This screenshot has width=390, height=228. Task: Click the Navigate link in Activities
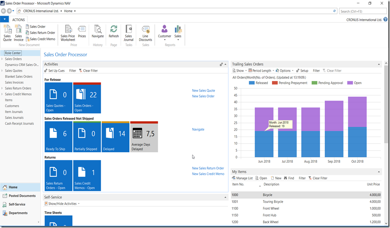tap(198, 129)
